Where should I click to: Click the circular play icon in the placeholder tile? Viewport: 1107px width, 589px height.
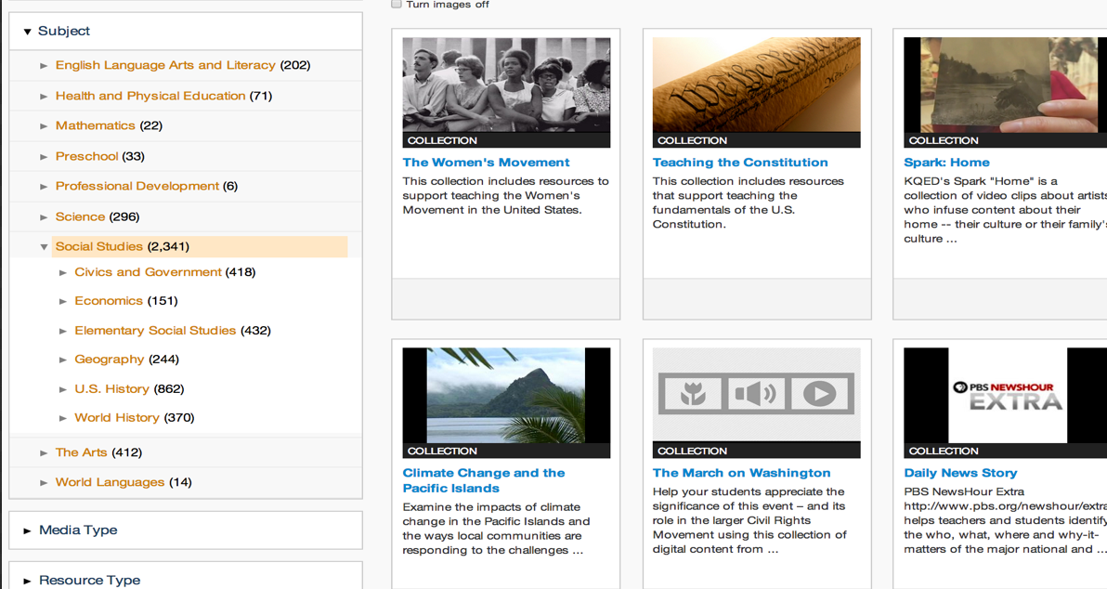tap(818, 394)
